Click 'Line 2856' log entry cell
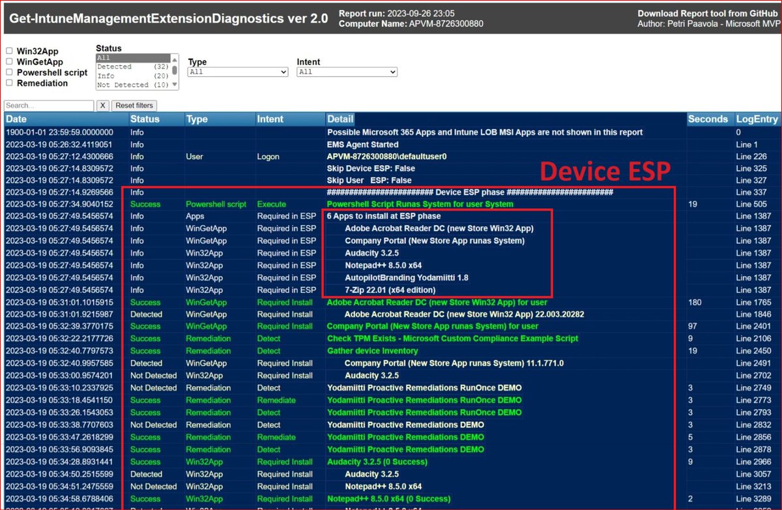Image resolution: width=782 pixels, height=510 pixels. pos(753,438)
